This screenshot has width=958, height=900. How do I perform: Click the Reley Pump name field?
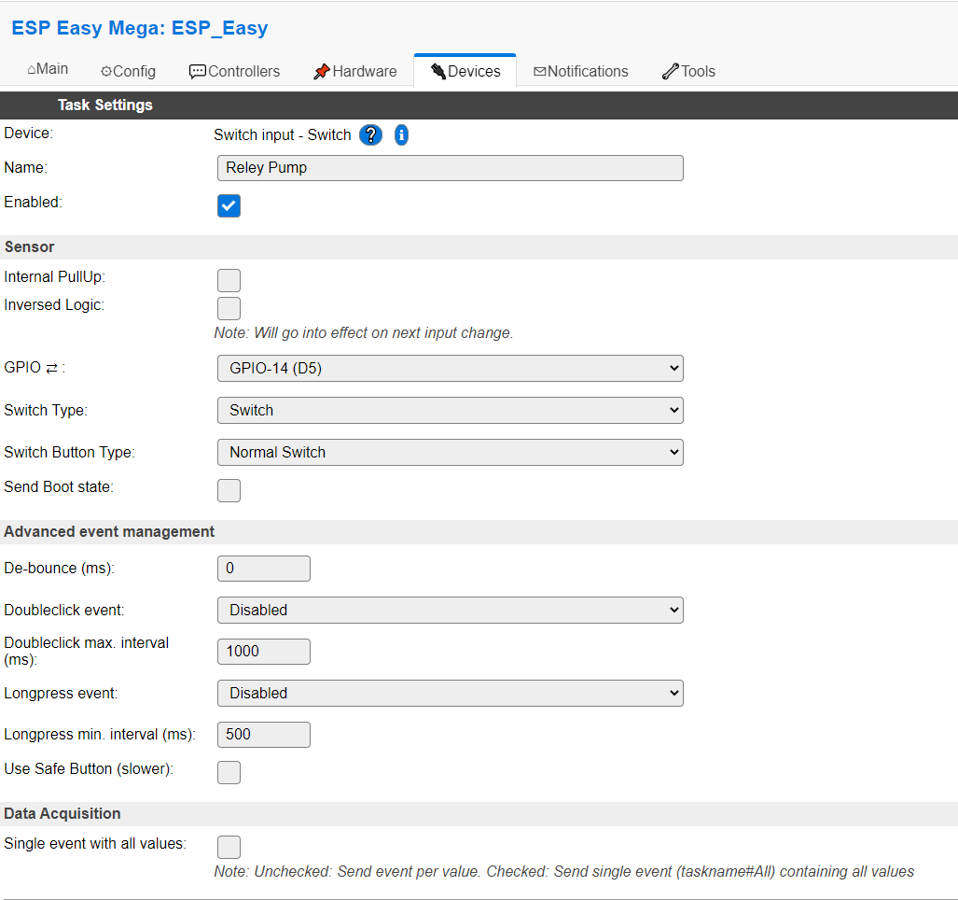(451, 168)
